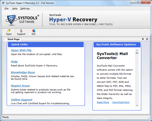
Task: Visit the Knowledge Base link
Action: coord(23,72)
